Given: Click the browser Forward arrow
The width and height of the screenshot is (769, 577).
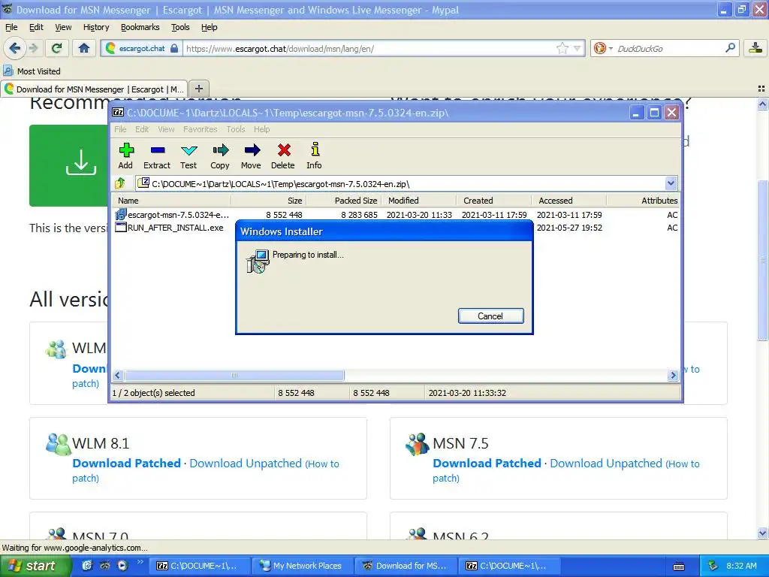Looking at the screenshot, I should (33, 48).
